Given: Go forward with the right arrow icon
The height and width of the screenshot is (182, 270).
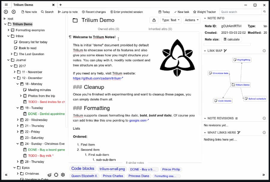Looking at the screenshot, I should 13,12.
